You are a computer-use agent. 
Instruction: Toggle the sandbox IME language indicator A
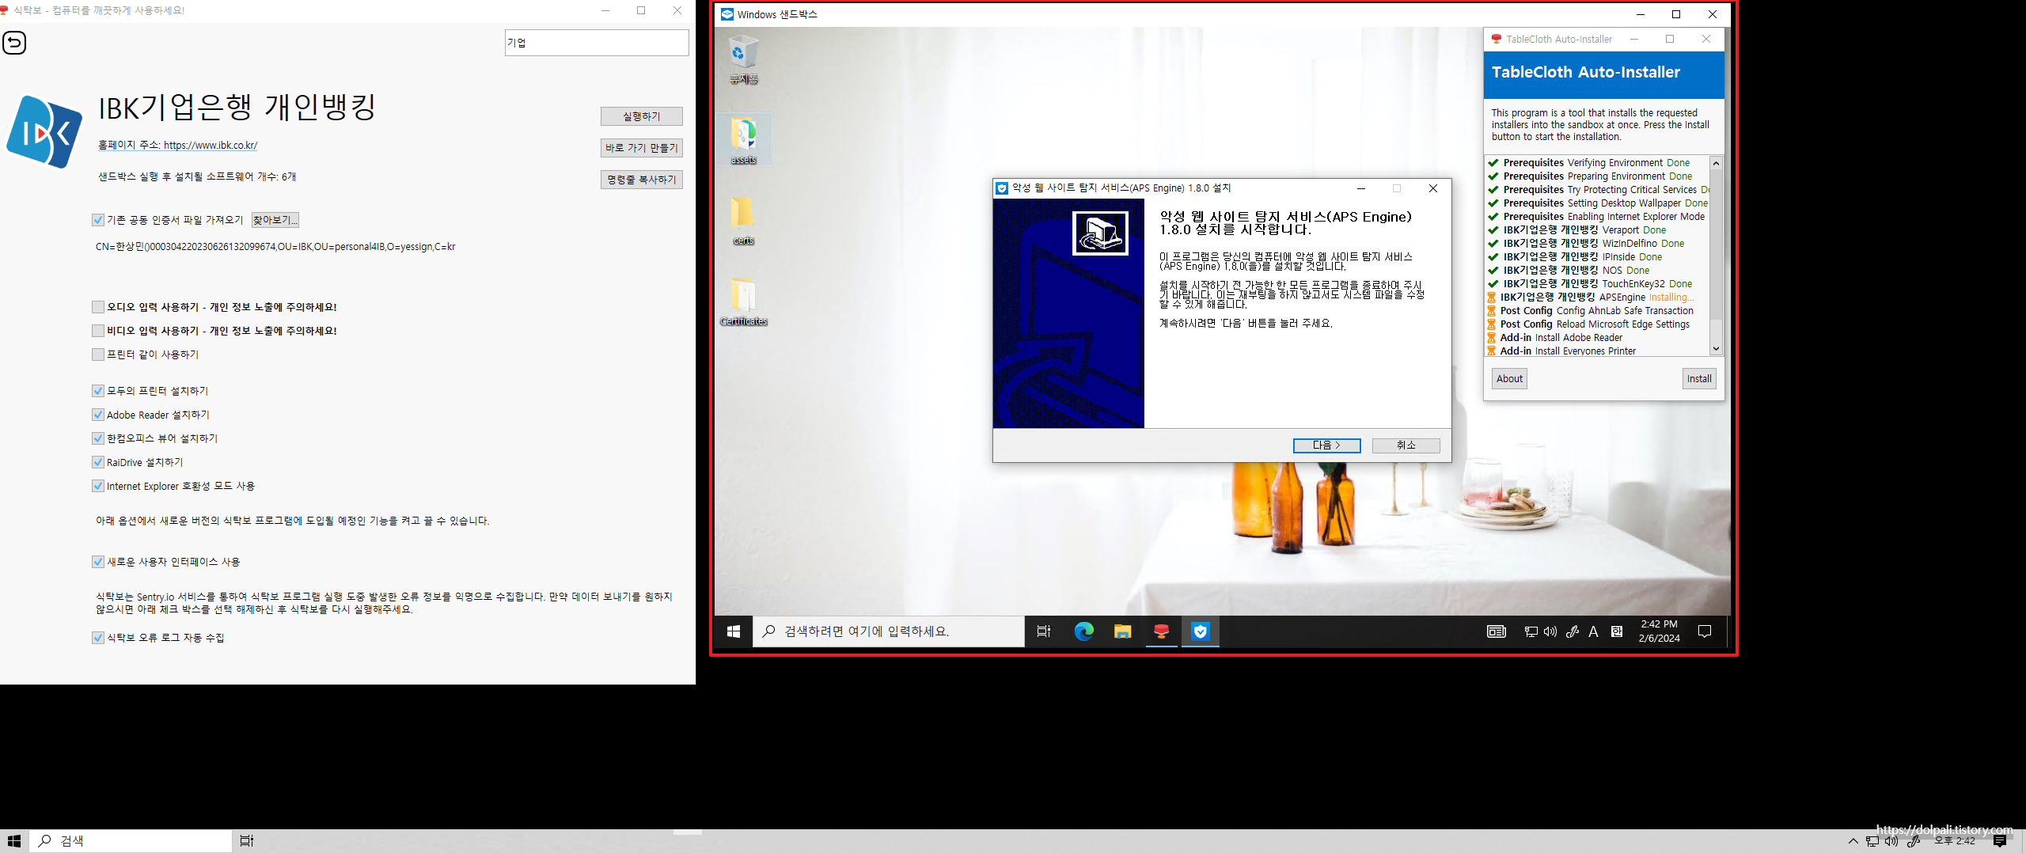[x=1593, y=631]
